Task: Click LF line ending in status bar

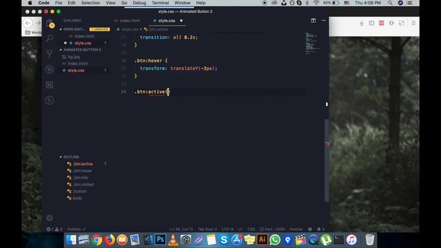Action: coord(240,229)
